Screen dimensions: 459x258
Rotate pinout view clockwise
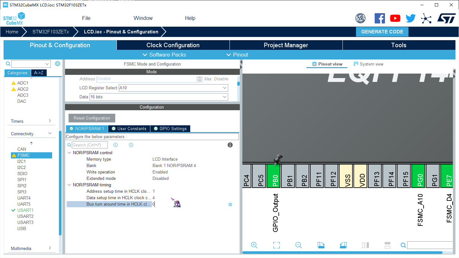(x=321, y=245)
